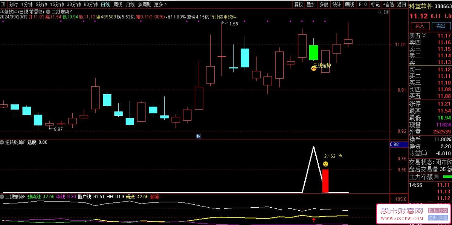The height and width of the screenshot is (225, 452).
Task: Open settings gear of 扭转乾坤F indicator
Action: (2, 142)
